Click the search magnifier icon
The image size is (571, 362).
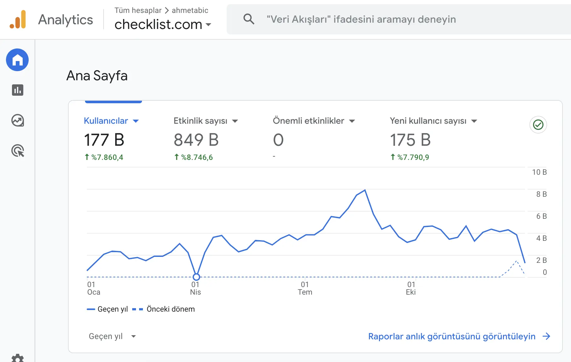click(x=249, y=19)
